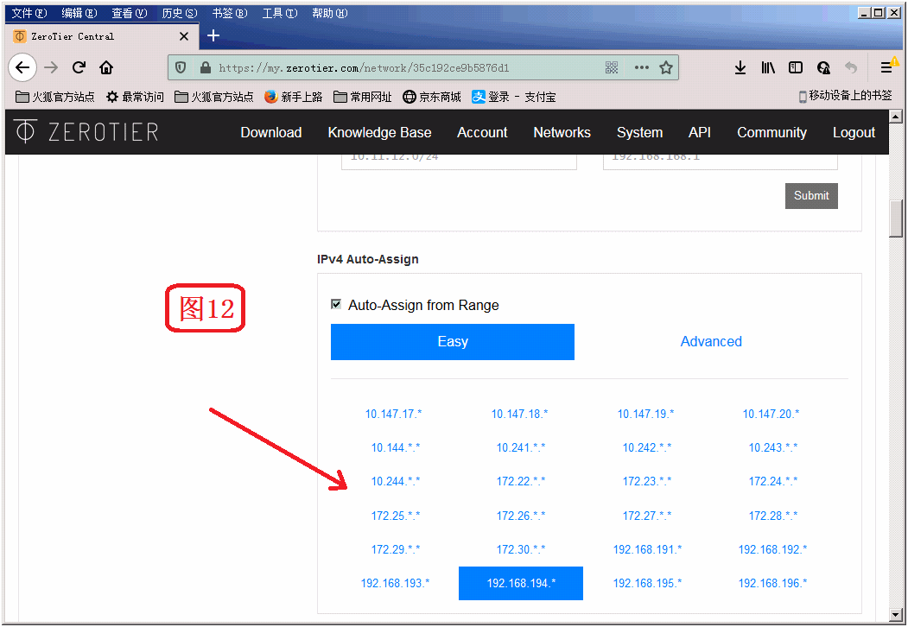The width and height of the screenshot is (908, 627).
Task: Click the scrollbar down arrow
Action: [896, 615]
